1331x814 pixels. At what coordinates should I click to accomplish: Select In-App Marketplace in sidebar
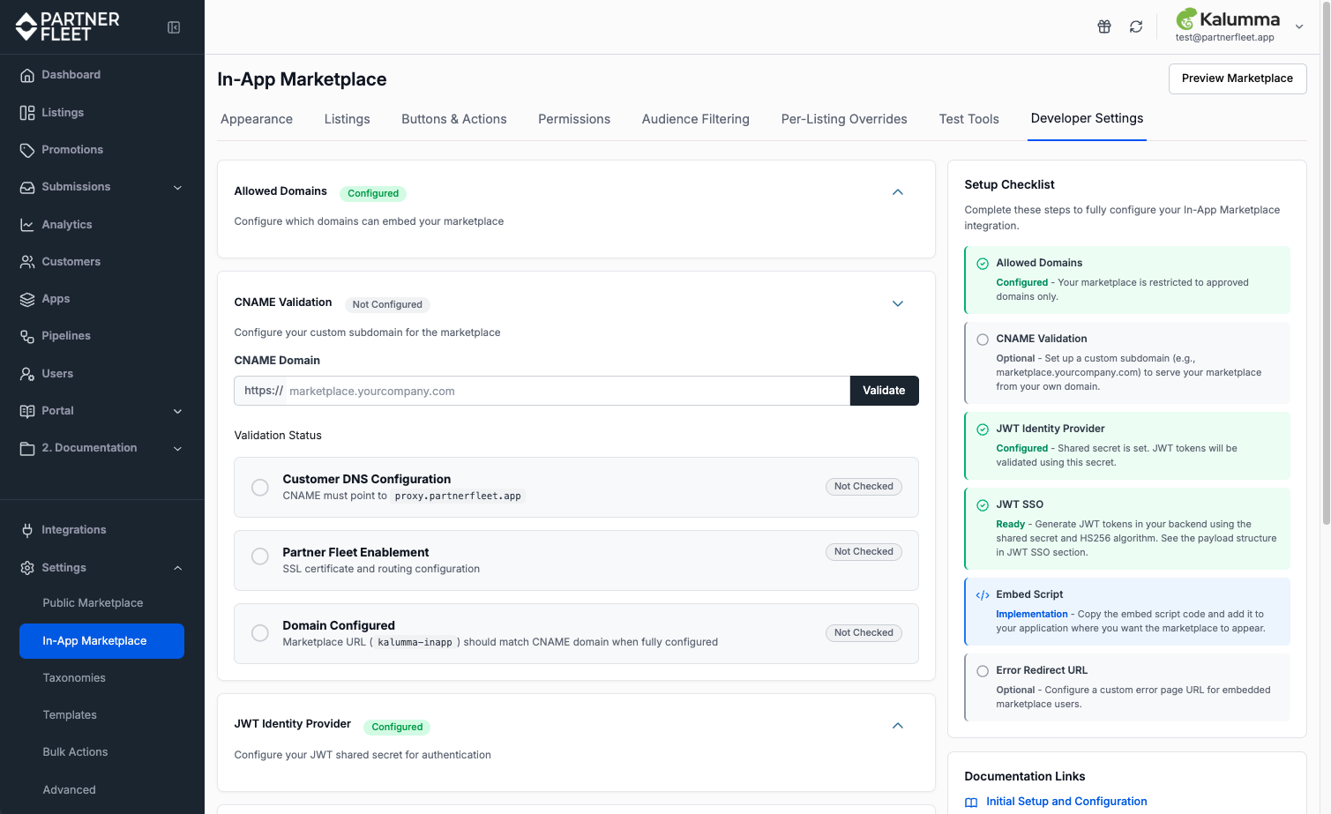(x=101, y=641)
